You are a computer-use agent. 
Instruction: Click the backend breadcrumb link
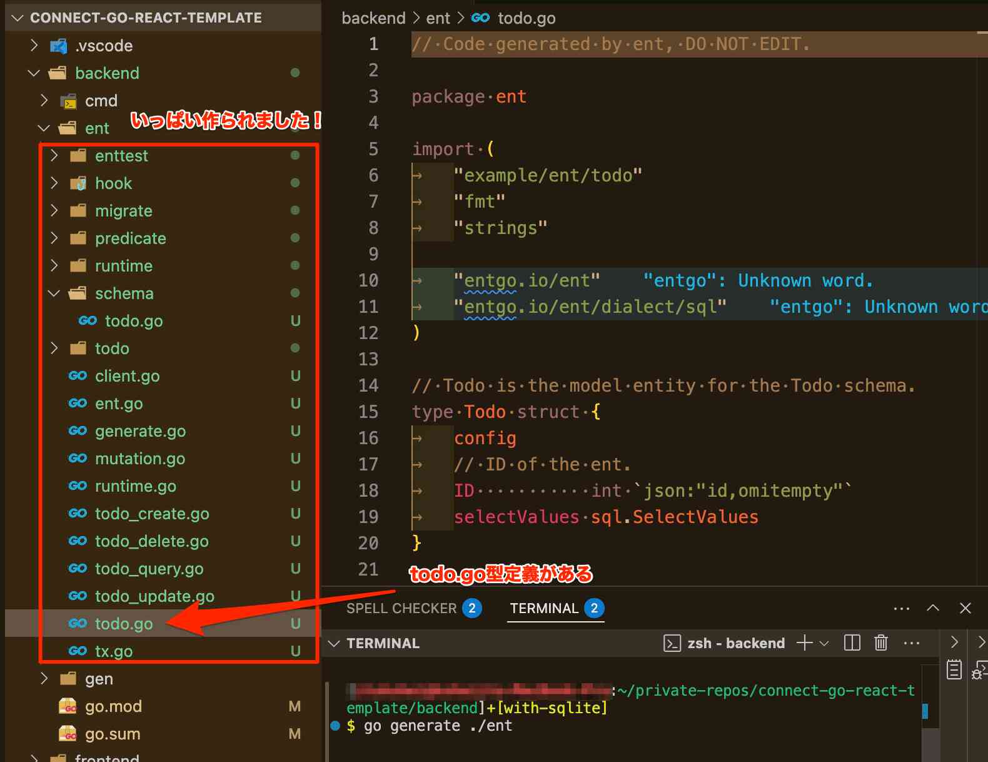373,18
